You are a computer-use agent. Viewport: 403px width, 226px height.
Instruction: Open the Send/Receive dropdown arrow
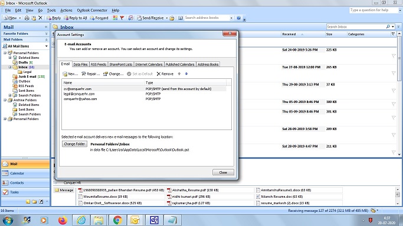167,18
